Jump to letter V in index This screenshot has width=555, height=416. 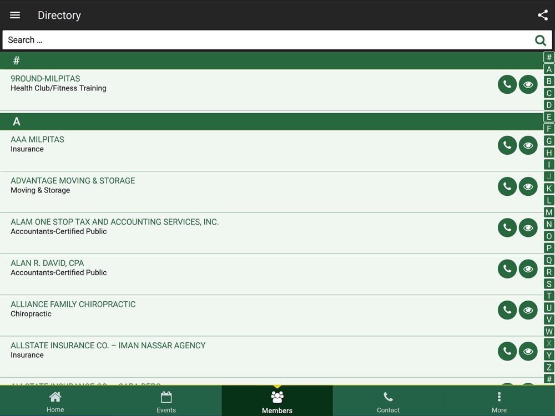(x=549, y=320)
